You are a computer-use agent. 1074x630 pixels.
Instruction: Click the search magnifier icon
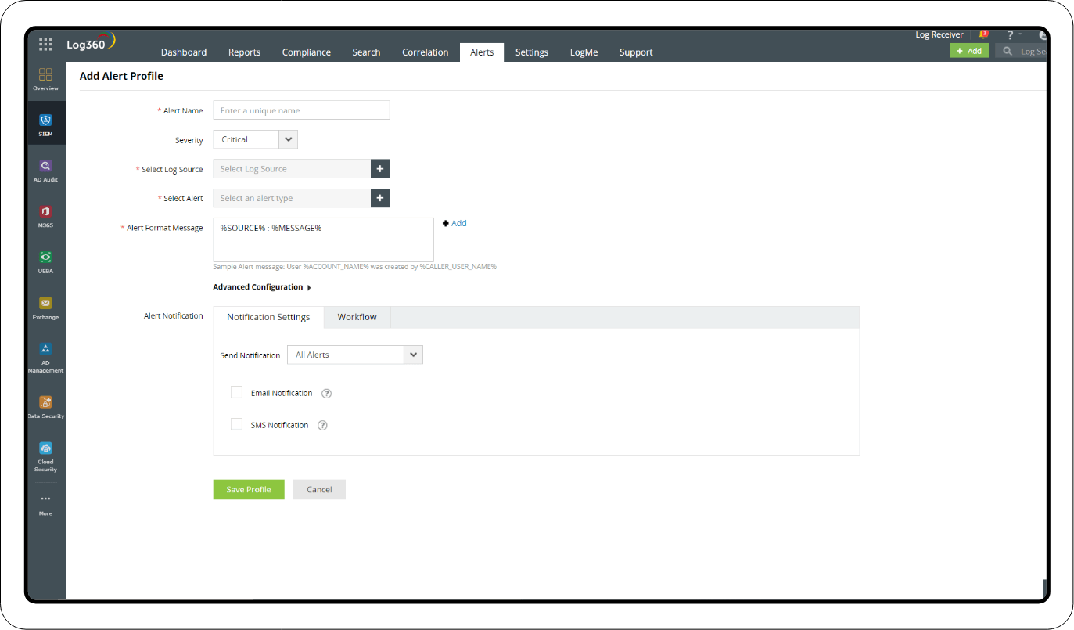pyautogui.click(x=1008, y=51)
